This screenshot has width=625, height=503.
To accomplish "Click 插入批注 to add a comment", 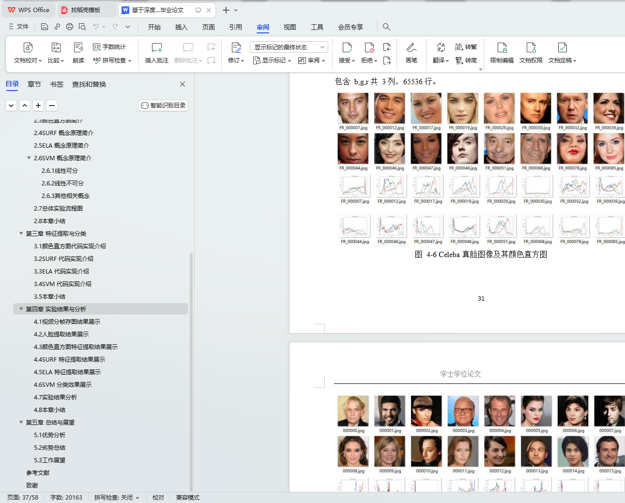I will pos(157,53).
